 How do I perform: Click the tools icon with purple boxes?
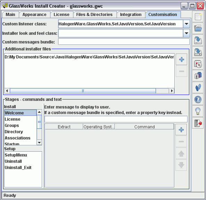pyautogui.click(x=198, y=75)
